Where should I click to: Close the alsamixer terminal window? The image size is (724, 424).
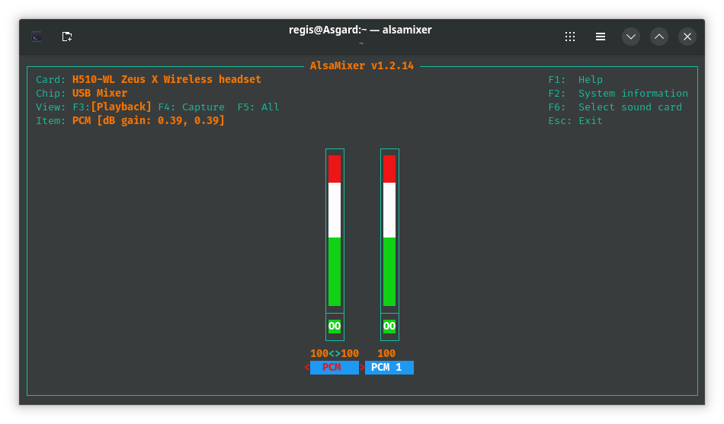pyautogui.click(x=687, y=37)
